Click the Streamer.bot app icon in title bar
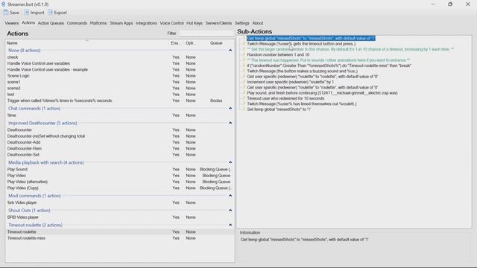Viewport: 477px width, 268px height. click(x=3, y=4)
